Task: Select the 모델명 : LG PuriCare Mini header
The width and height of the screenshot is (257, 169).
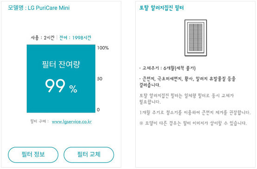Action: point(39,8)
